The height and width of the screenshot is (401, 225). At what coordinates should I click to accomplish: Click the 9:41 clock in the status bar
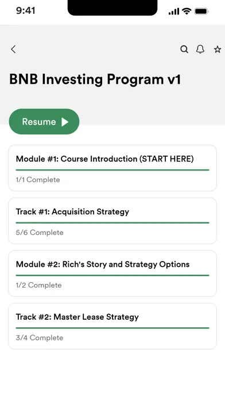click(x=26, y=11)
